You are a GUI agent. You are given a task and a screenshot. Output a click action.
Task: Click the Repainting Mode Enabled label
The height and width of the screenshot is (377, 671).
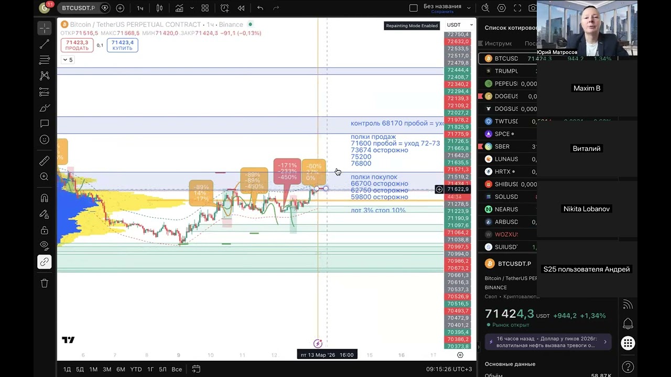412,26
